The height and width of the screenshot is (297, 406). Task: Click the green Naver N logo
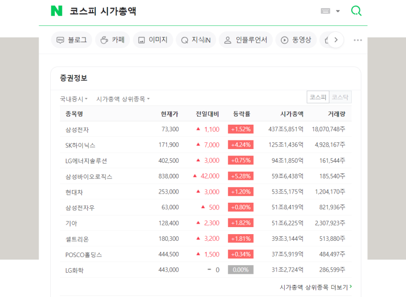pos(57,11)
